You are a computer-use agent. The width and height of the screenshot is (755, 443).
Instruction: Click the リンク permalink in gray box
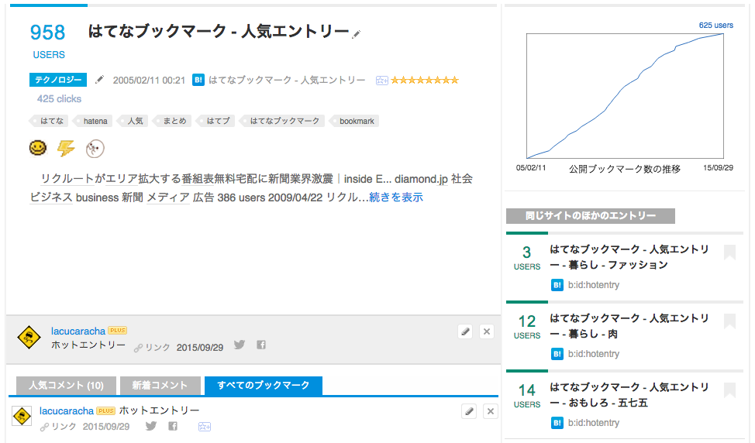point(157,347)
